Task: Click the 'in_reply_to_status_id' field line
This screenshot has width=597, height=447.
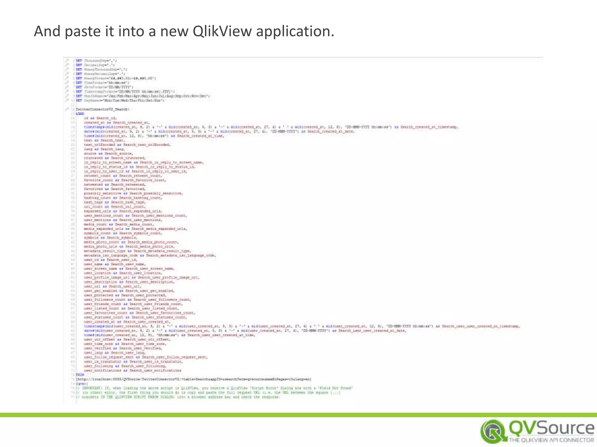Action: tap(140, 167)
